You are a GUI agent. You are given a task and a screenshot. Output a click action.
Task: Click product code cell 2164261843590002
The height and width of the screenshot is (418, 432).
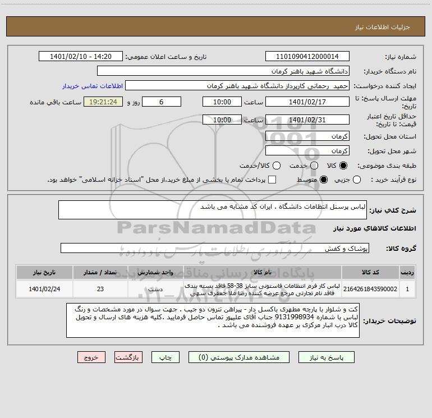[x=370, y=289]
